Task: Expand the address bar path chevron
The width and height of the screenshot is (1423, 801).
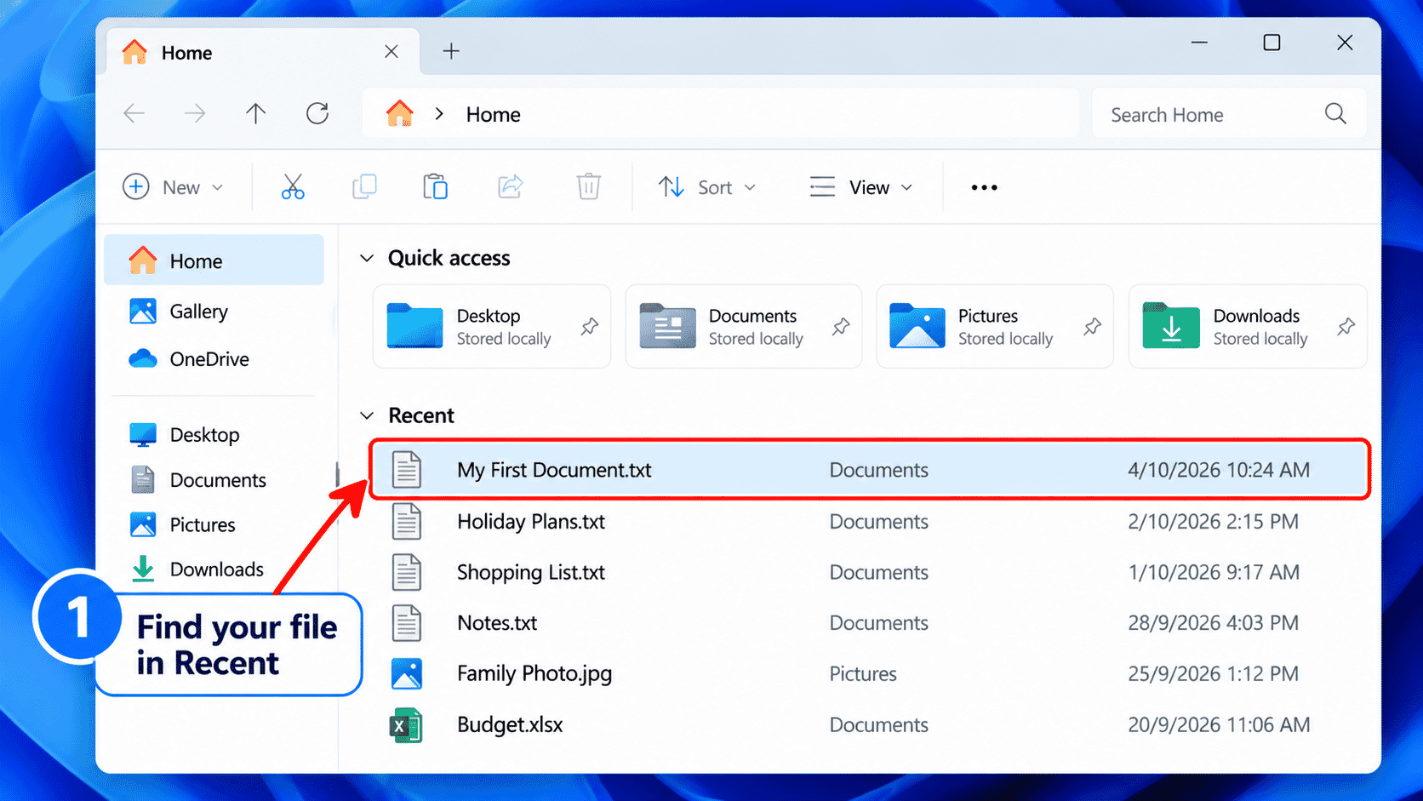Action: (x=439, y=114)
